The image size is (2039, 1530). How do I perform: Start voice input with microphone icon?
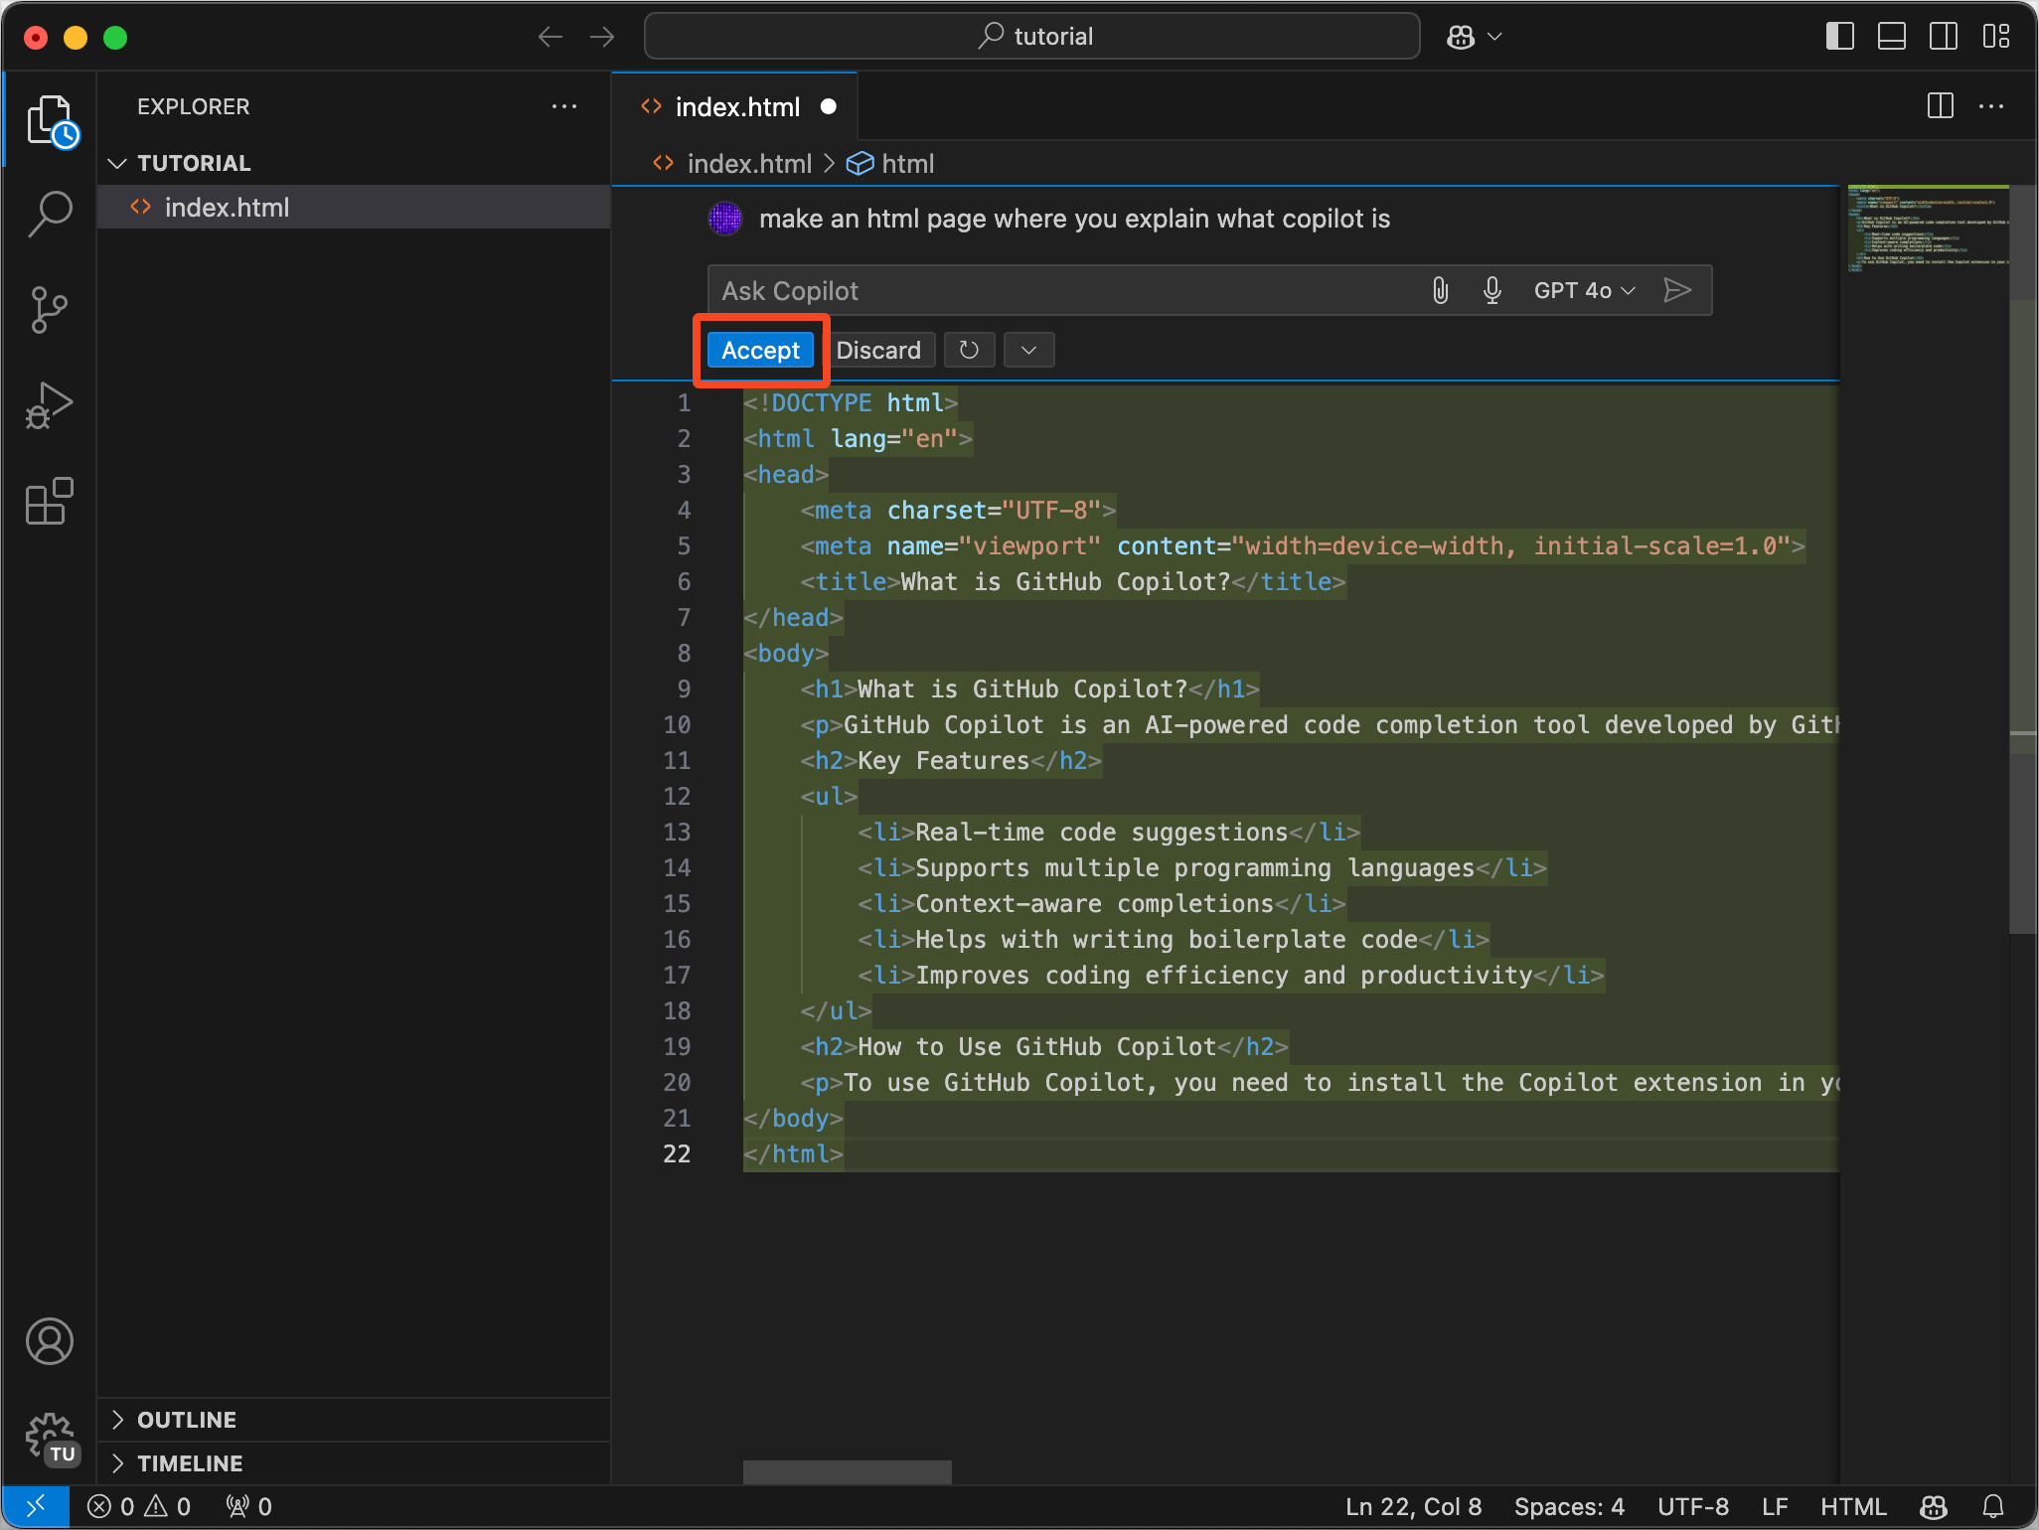point(1491,290)
